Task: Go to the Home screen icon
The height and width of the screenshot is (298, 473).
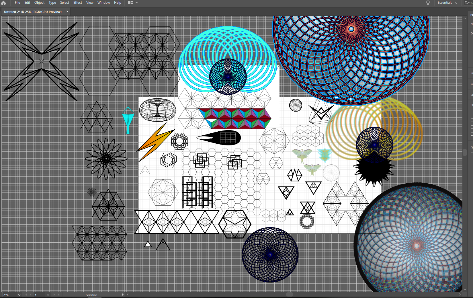Action: point(3,3)
